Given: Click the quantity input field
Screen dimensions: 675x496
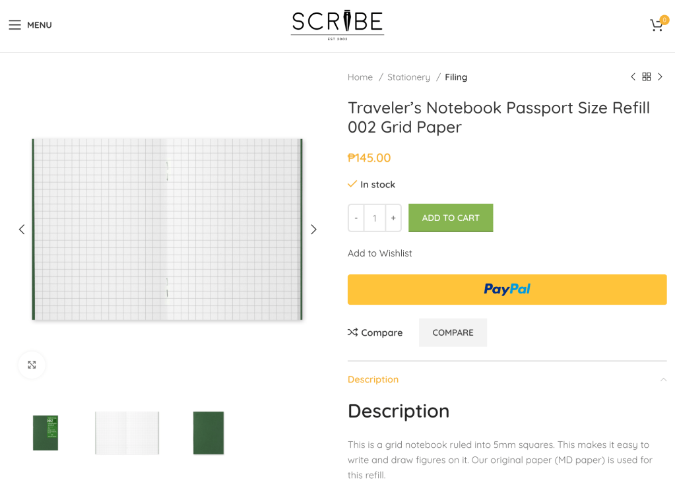Looking at the screenshot, I should pos(375,218).
